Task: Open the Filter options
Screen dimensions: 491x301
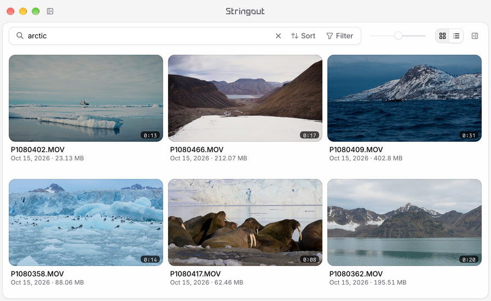Action: pos(340,36)
